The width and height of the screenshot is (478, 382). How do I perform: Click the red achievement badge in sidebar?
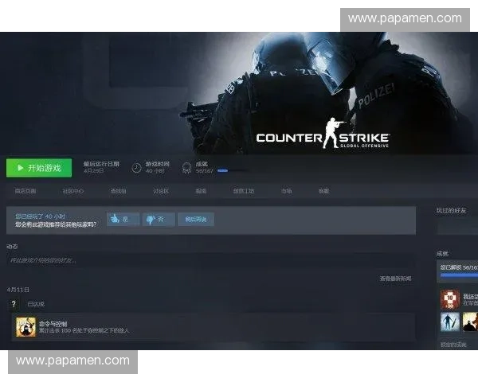(450, 299)
